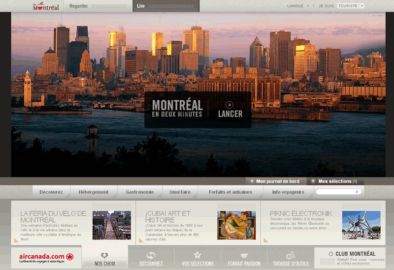
Task: Click the play icon above Lancer
Action: [230, 104]
